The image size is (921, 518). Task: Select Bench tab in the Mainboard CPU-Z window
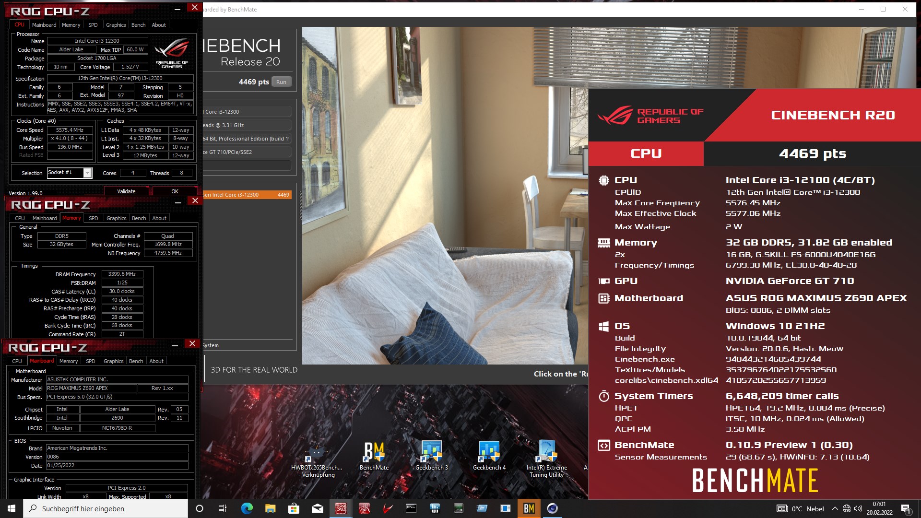[136, 361]
